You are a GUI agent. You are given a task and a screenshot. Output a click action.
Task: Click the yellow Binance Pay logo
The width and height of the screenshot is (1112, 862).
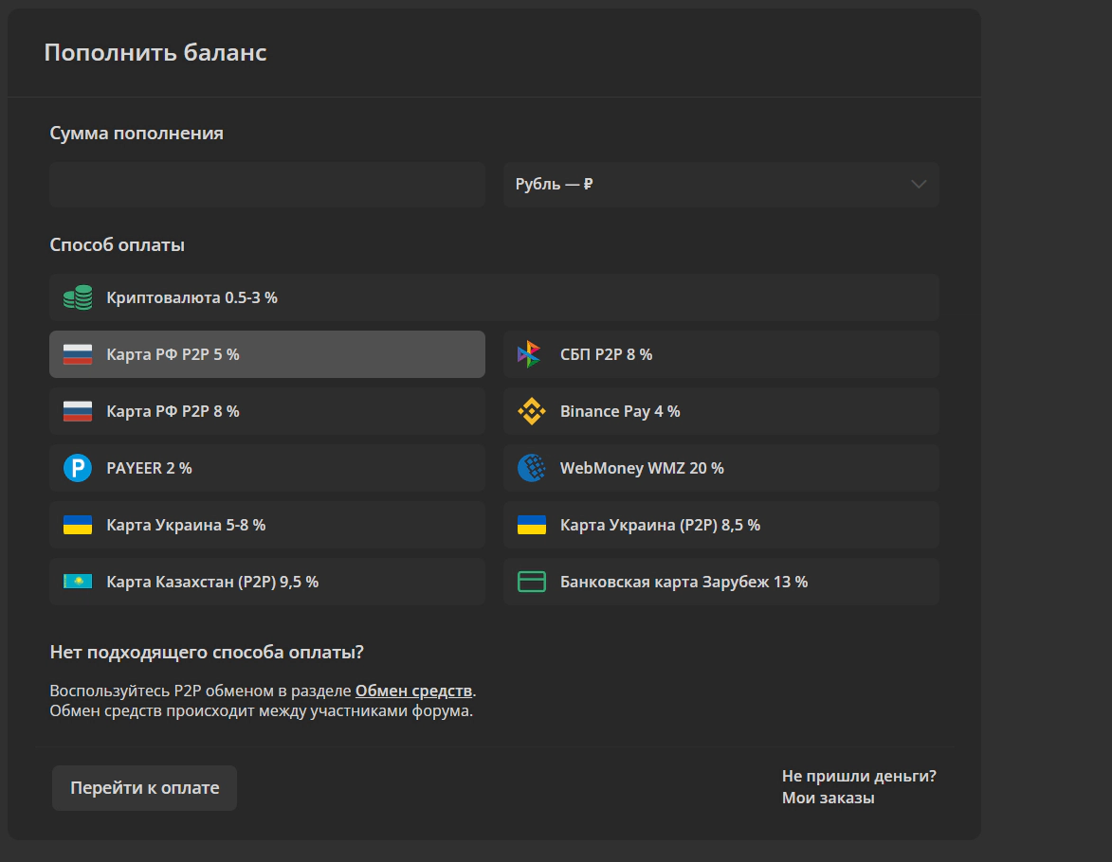click(x=531, y=411)
